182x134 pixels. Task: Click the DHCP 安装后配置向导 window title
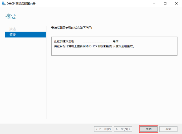[x=21, y=4]
